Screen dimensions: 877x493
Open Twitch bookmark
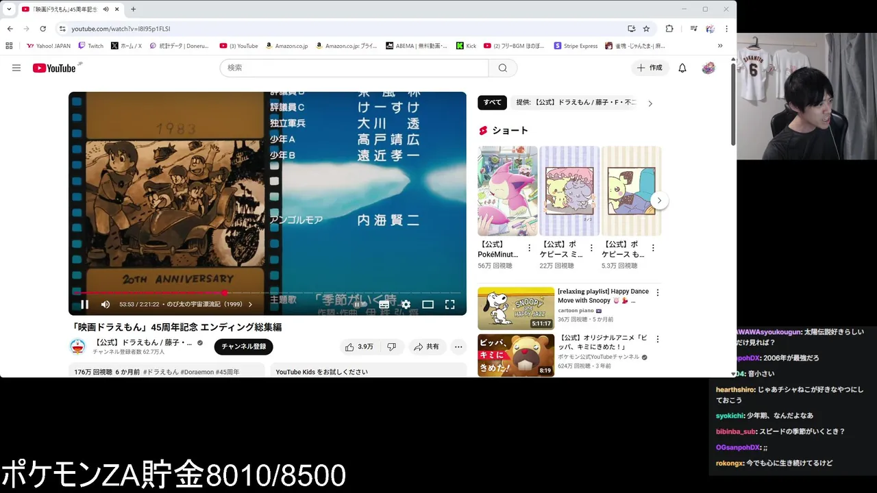click(90, 46)
